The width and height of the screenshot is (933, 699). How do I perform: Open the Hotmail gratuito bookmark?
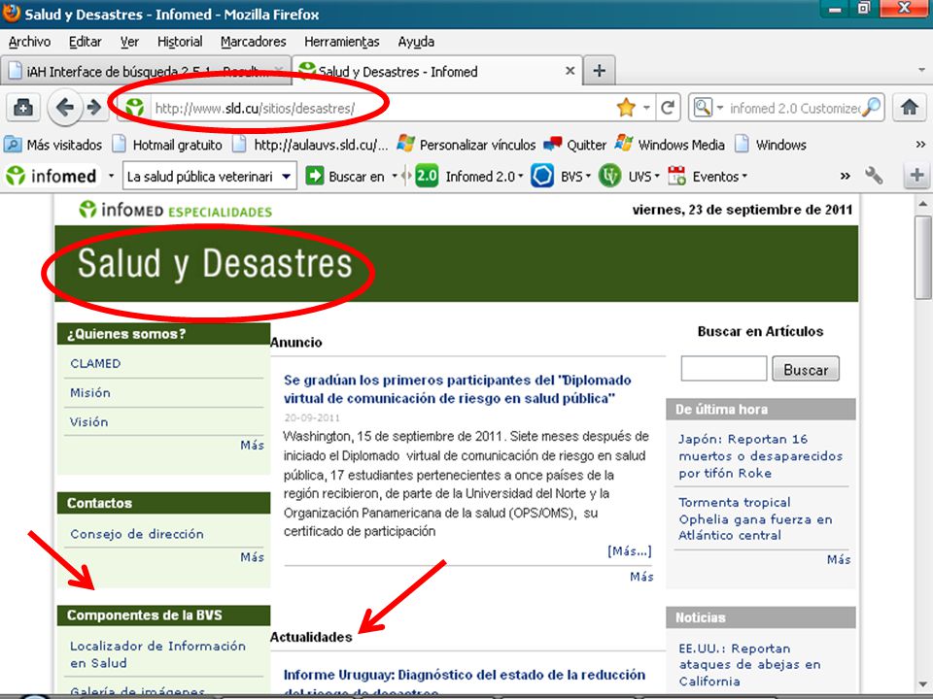[x=167, y=145]
